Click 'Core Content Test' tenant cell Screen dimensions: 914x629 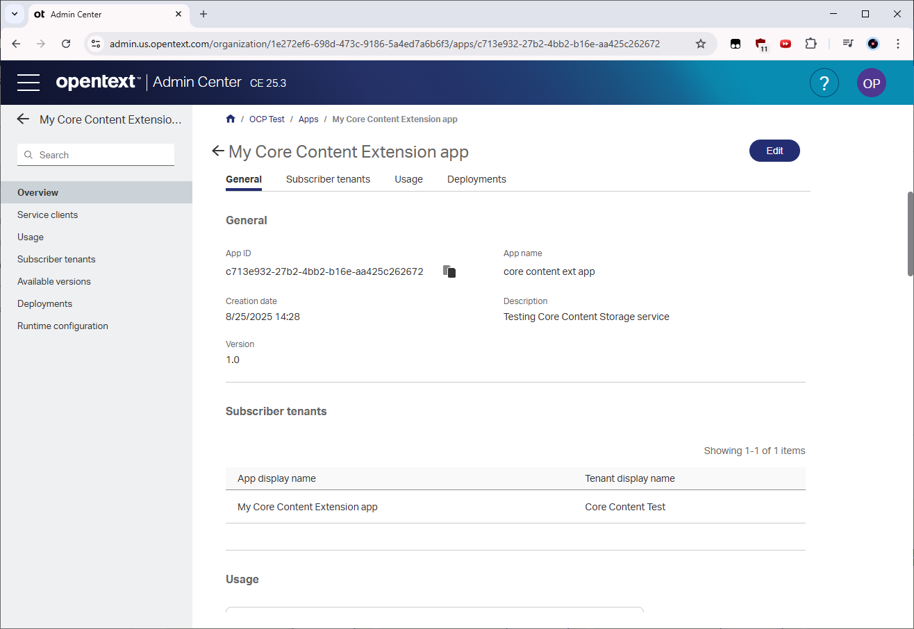click(625, 507)
